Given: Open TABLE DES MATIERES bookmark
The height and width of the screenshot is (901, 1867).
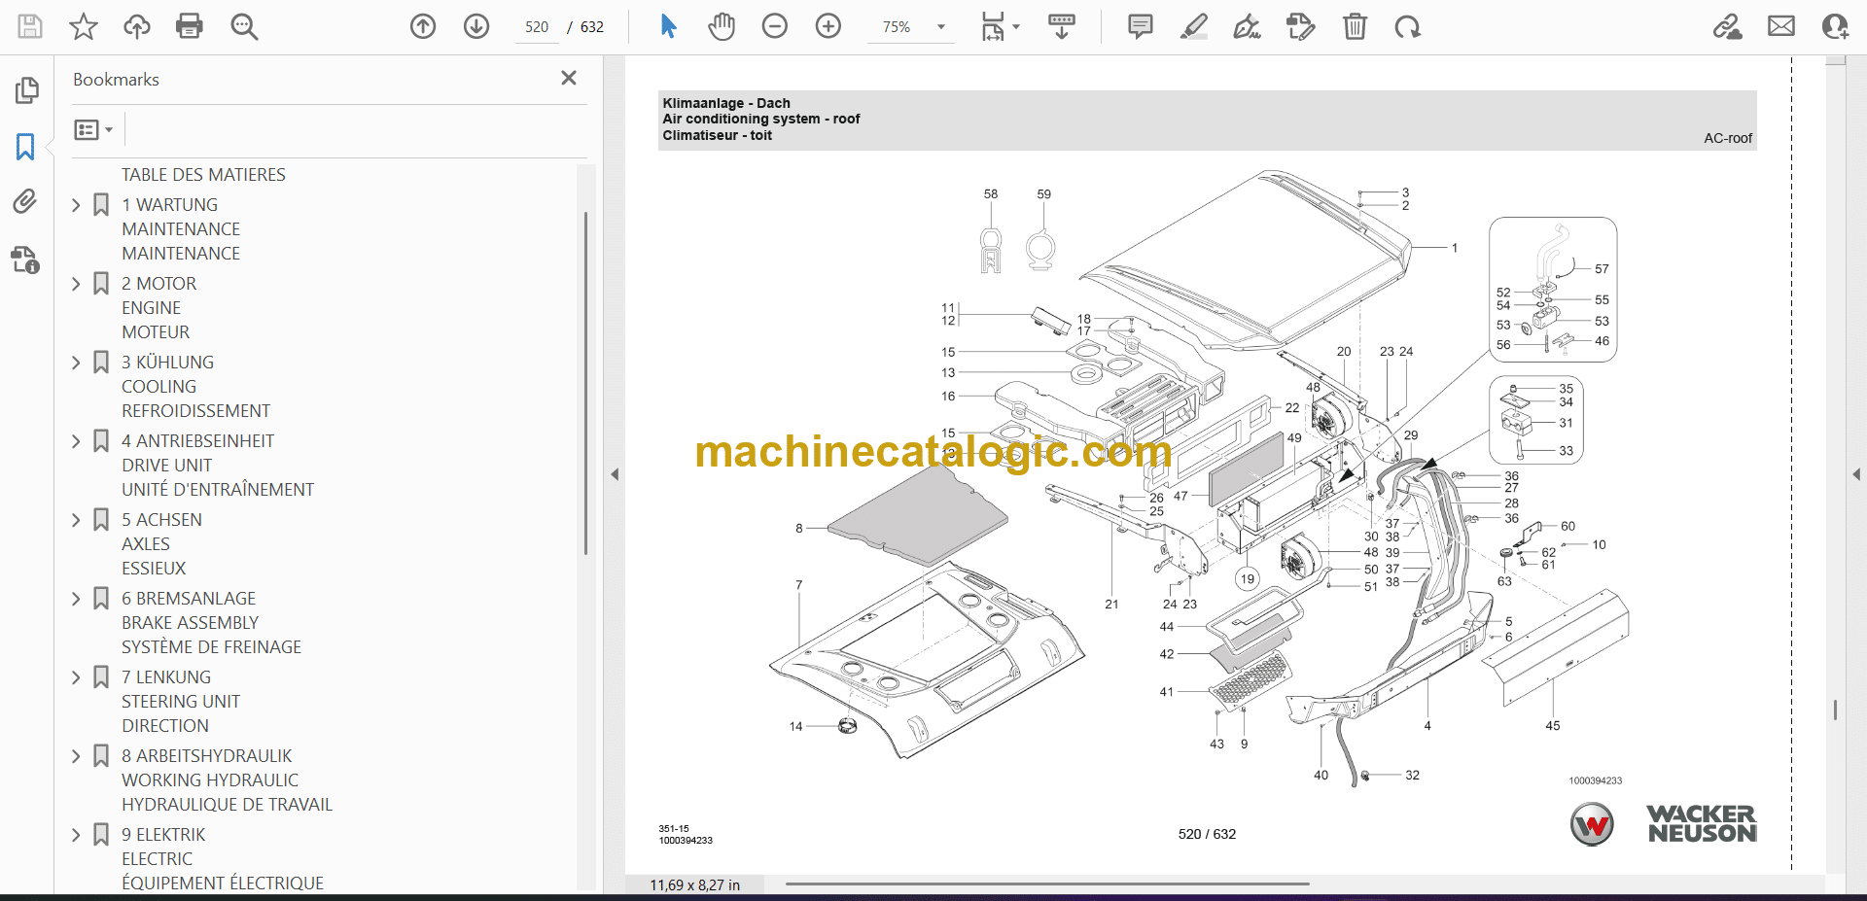Looking at the screenshot, I should [203, 175].
